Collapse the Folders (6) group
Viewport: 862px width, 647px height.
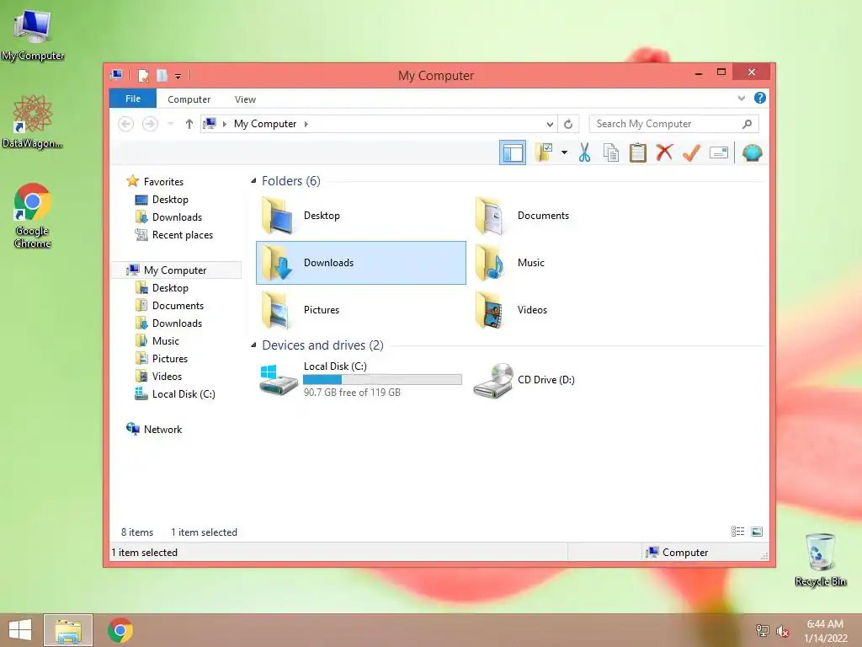click(253, 180)
